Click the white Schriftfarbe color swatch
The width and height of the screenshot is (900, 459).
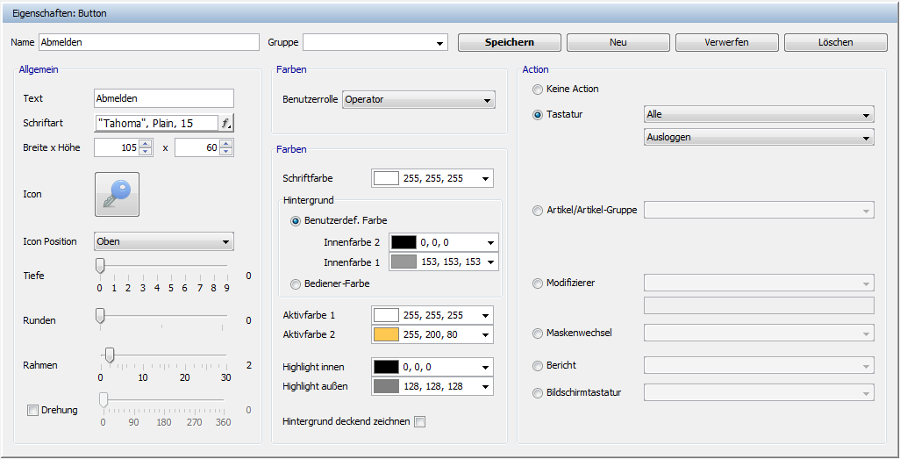click(x=386, y=179)
